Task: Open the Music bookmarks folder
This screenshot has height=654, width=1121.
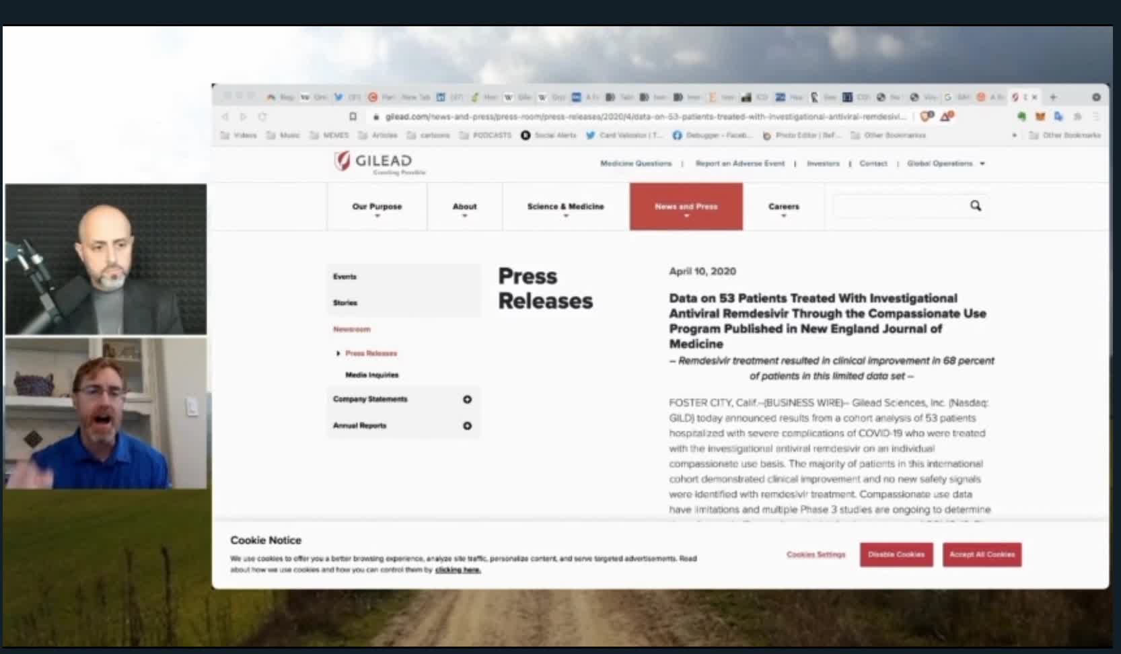Action: [283, 135]
